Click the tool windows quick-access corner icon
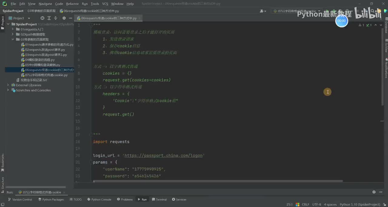This screenshot has width=388, height=207. (x=3, y=204)
